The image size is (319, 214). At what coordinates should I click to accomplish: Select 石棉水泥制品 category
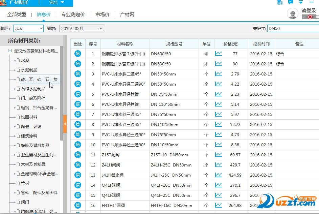(x=33, y=89)
